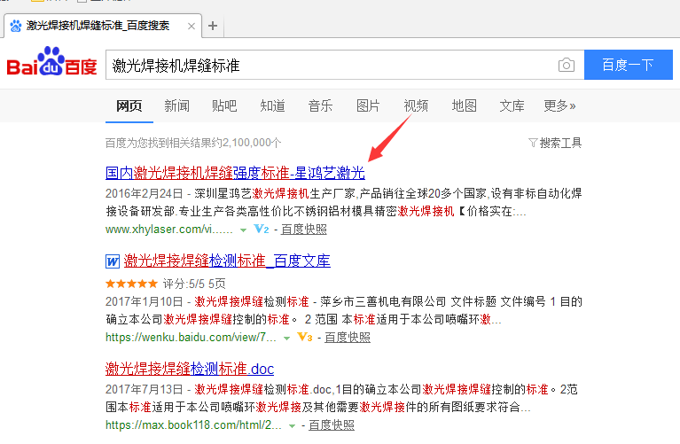
Task: Click the 百度一下 search button
Action: [x=629, y=65]
